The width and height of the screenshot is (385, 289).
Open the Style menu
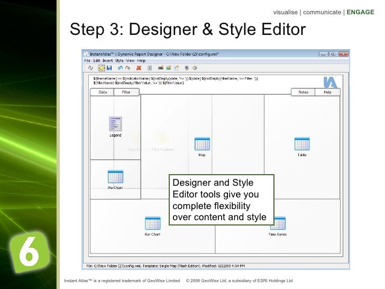click(x=119, y=60)
